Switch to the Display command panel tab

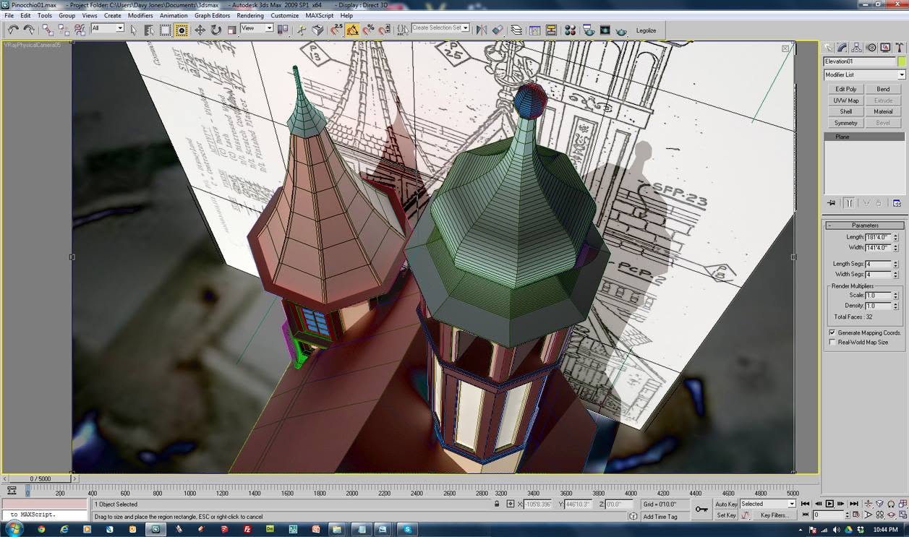coord(885,48)
